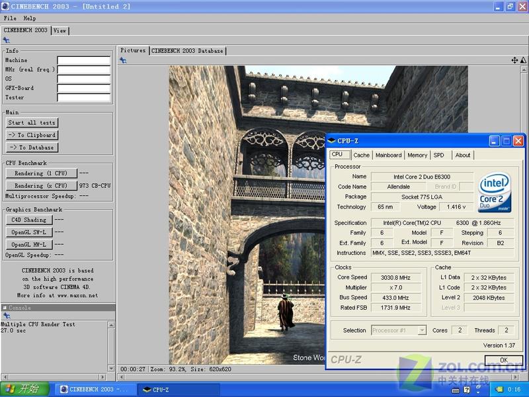Switch to the CINEBENCH 2003 tab
The height and width of the screenshot is (397, 529).
pyautogui.click(x=26, y=30)
